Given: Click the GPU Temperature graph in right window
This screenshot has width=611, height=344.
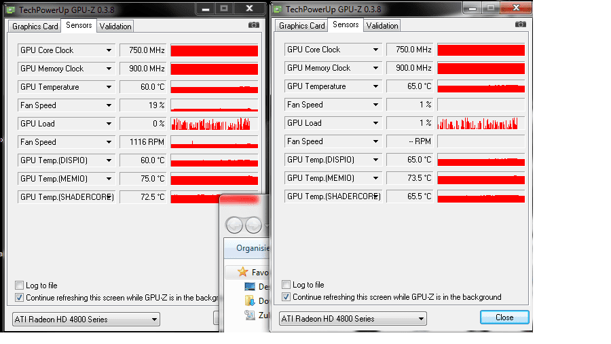Looking at the screenshot, I should pos(481,86).
